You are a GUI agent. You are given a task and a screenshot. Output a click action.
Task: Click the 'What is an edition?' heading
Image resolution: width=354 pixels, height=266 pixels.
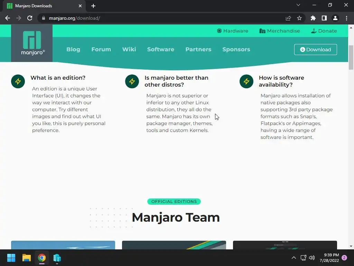pyautogui.click(x=58, y=78)
